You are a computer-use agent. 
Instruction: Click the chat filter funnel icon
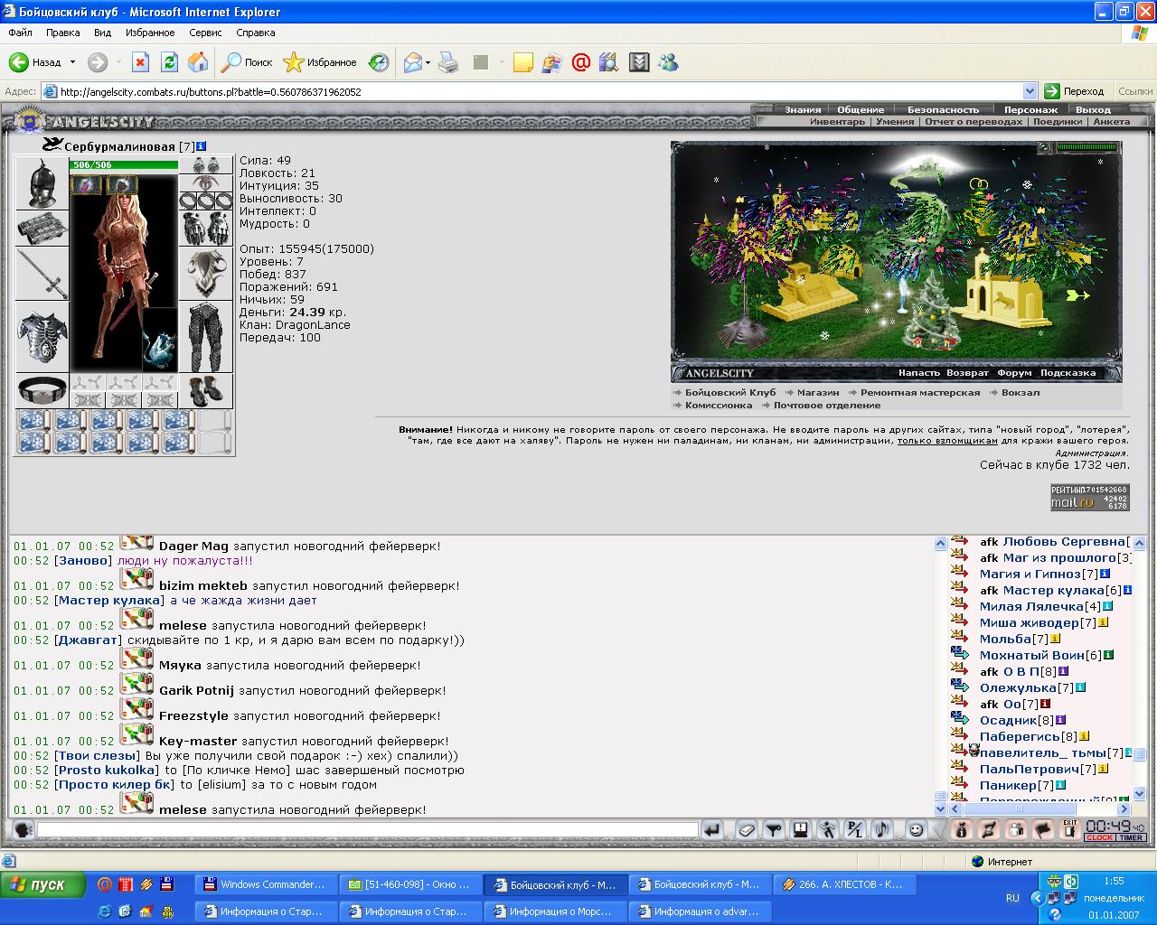(x=774, y=829)
